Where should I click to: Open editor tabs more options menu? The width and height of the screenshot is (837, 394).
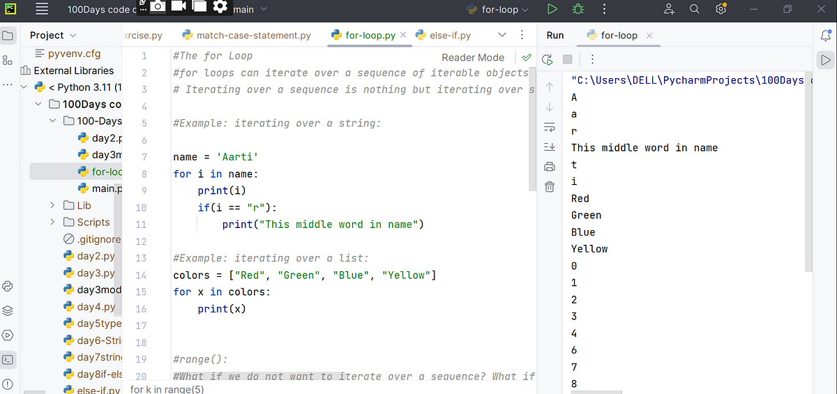[x=522, y=35]
